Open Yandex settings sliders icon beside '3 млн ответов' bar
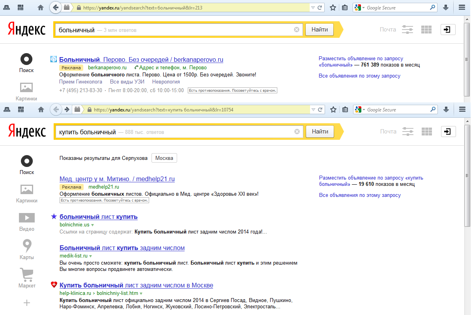Screen dimensions: 471x315 click(407, 30)
